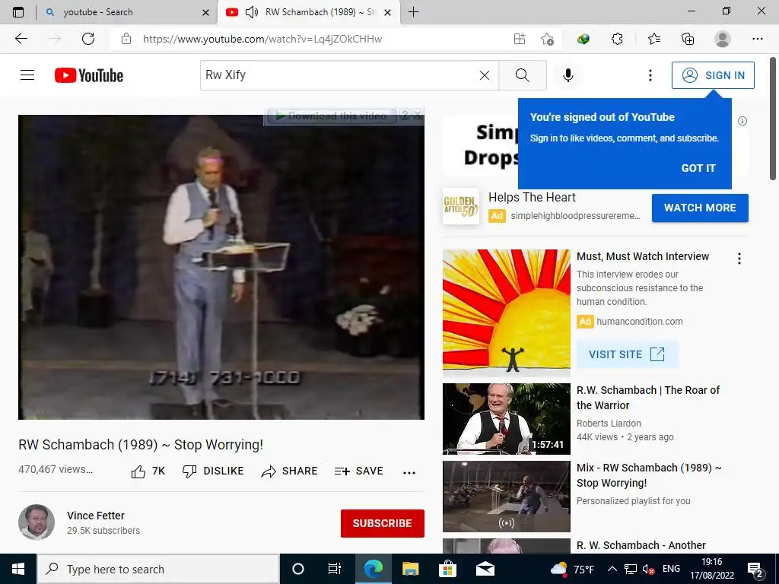Open the tab actions menu
779x584 pixels.
pos(18,12)
